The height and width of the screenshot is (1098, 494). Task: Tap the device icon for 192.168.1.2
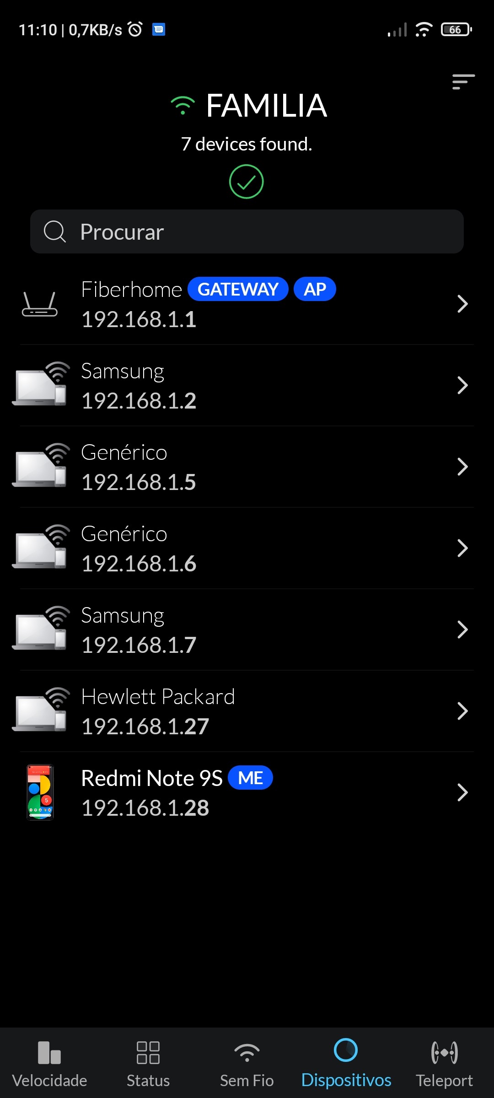(x=40, y=385)
